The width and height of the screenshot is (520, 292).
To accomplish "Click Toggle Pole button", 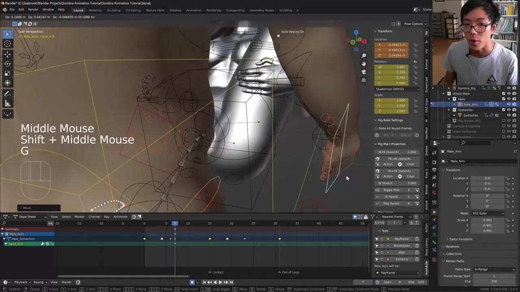I will point(391,190).
